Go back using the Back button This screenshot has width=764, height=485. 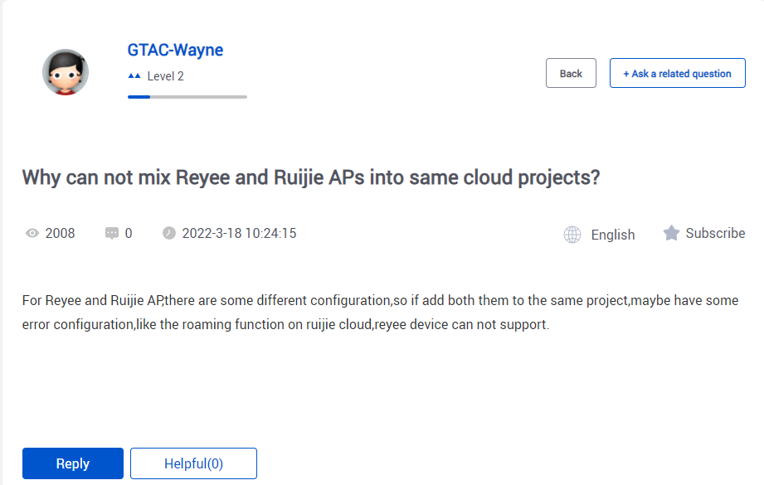coord(571,73)
